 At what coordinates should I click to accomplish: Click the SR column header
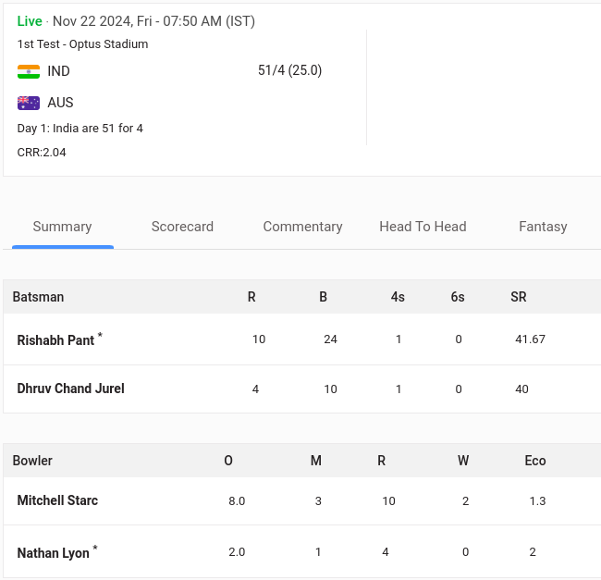coord(518,297)
